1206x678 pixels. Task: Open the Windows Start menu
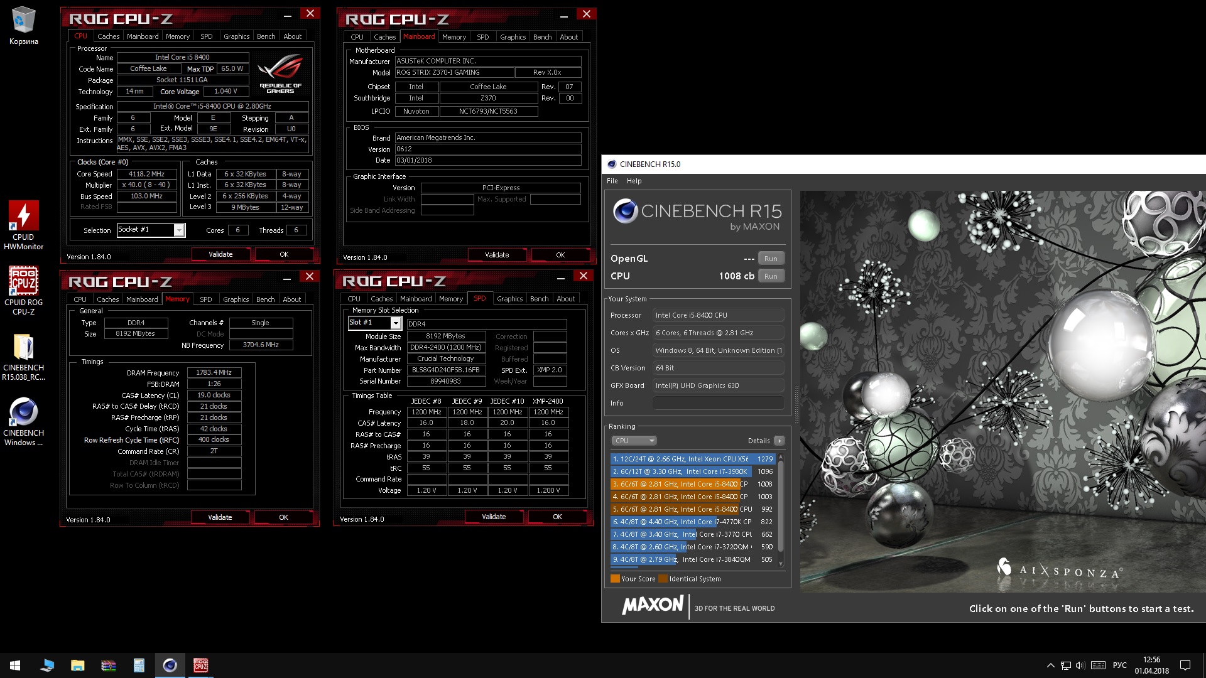(15, 665)
